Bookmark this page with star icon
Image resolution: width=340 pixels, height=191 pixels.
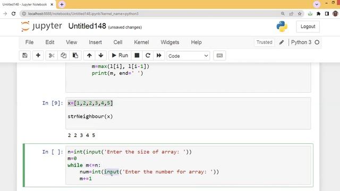pos(300,14)
